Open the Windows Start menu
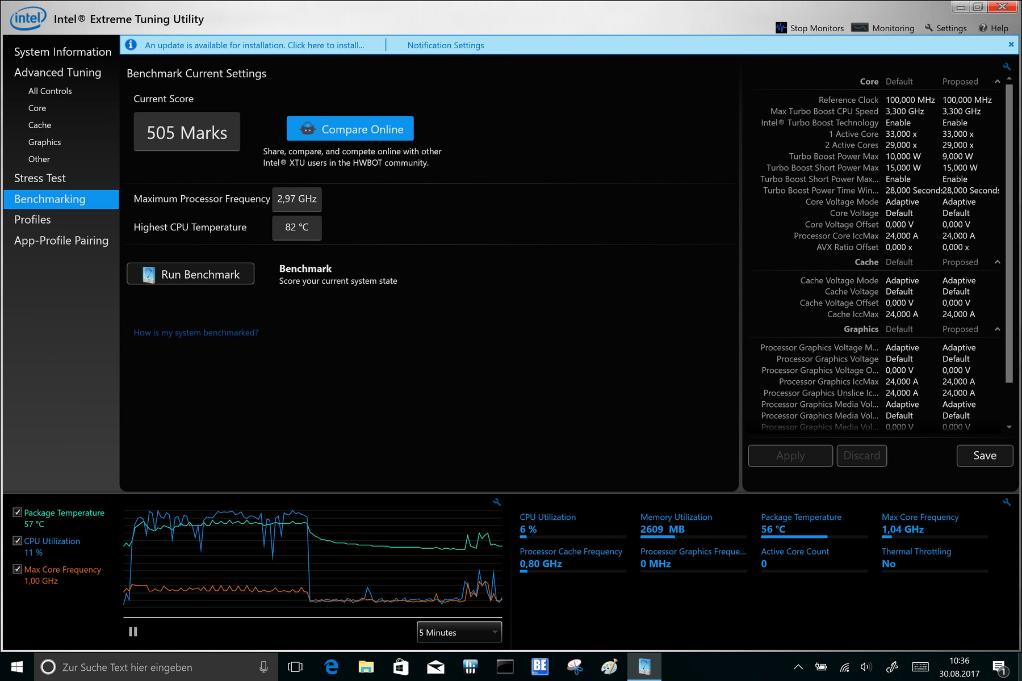The image size is (1022, 681). pyautogui.click(x=17, y=667)
